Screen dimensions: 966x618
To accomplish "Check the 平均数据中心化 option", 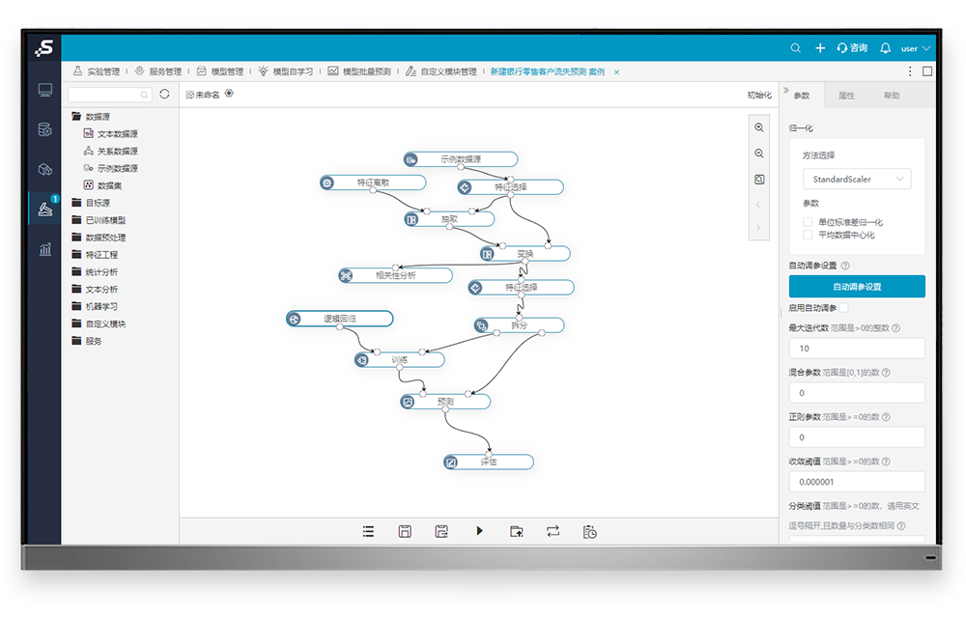I will tap(808, 235).
